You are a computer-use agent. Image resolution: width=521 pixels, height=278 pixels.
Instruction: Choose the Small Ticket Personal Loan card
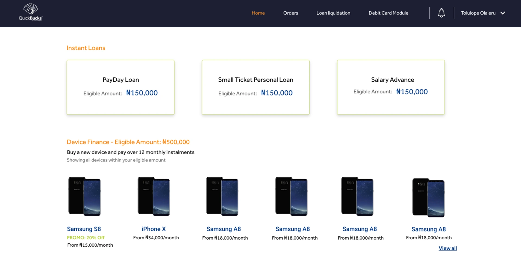pyautogui.click(x=256, y=87)
